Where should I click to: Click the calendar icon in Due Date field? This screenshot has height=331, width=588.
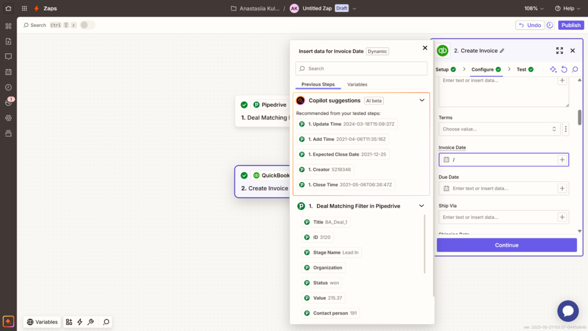(446, 188)
